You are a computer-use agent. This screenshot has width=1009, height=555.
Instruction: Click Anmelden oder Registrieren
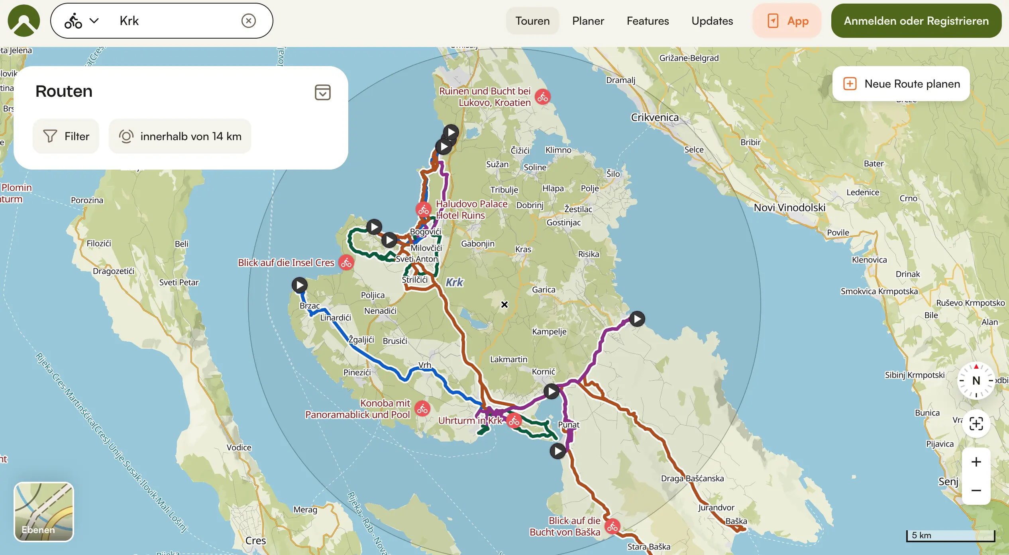point(916,21)
